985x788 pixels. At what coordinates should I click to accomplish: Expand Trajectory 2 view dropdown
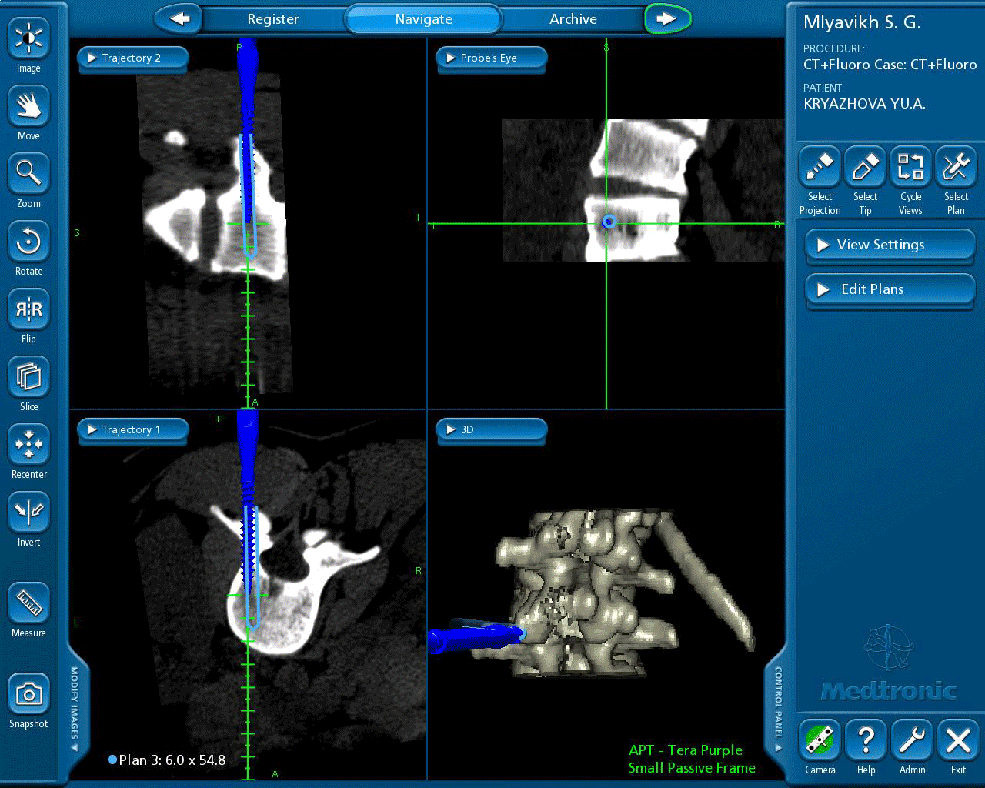132,58
